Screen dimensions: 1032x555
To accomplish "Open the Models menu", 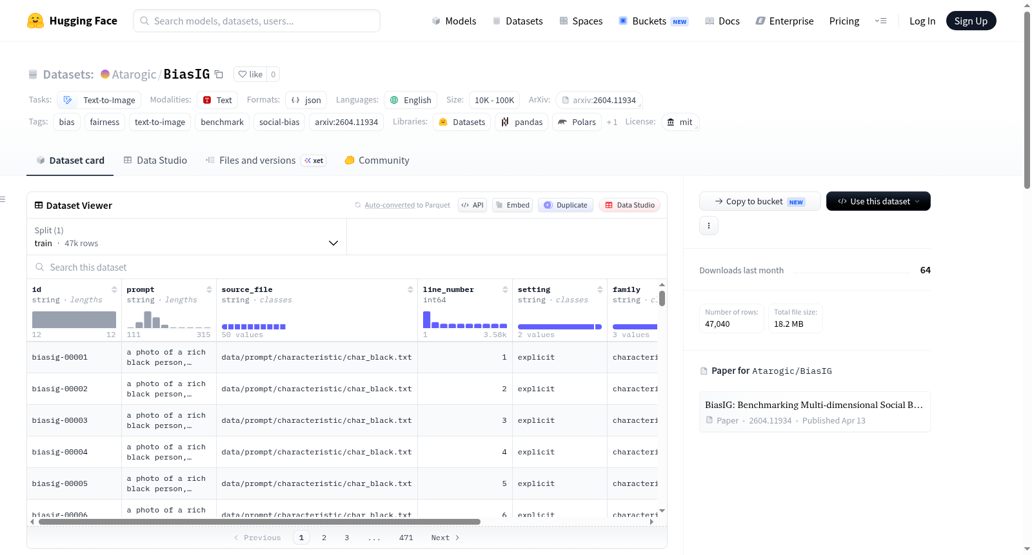I will click(x=454, y=21).
